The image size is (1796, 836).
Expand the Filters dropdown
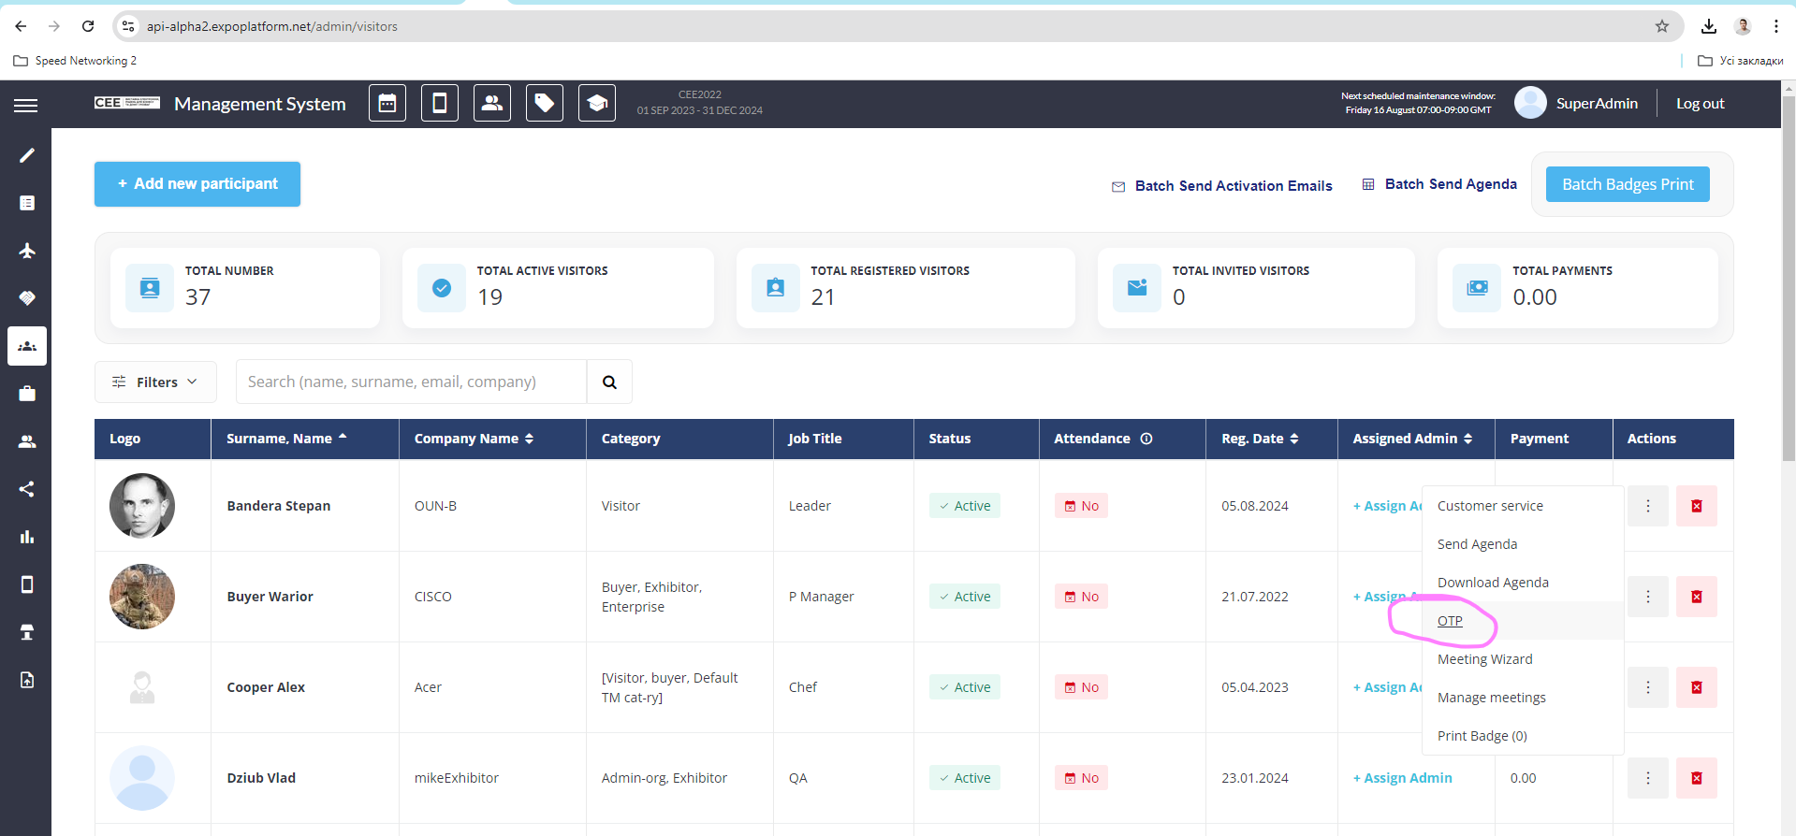tap(155, 382)
